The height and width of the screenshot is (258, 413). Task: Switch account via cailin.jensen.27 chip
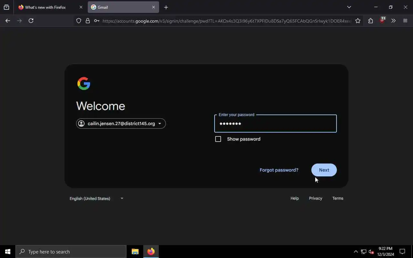tap(121, 124)
